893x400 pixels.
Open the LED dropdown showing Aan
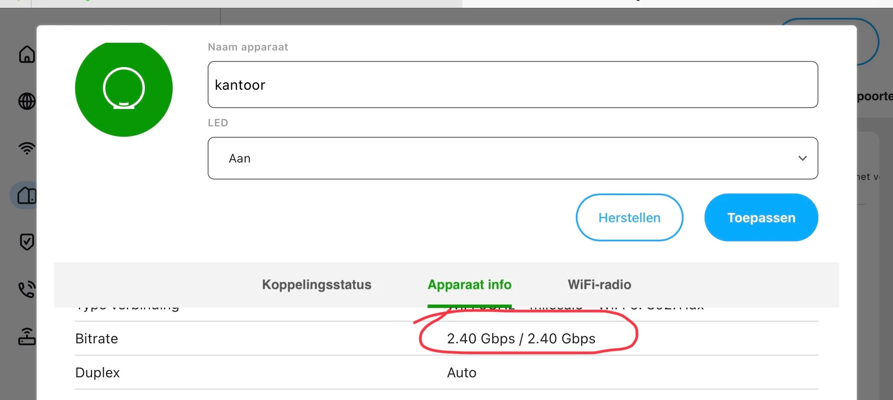pos(512,158)
